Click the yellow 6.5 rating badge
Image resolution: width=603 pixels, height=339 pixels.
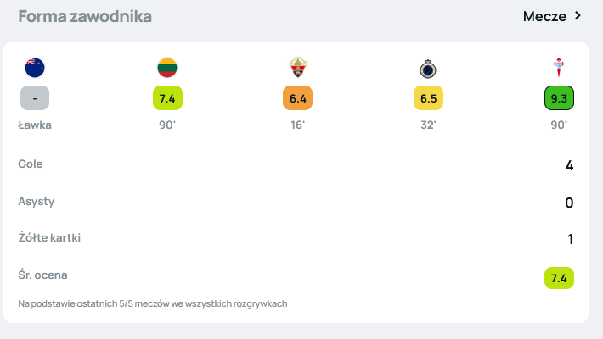pyautogui.click(x=428, y=98)
